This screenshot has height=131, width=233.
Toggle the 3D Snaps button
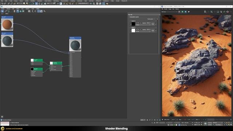point(64,3)
